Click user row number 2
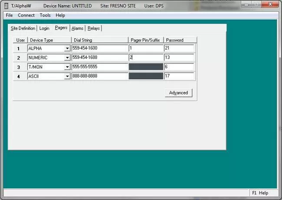282x200 pixels. 19,58
